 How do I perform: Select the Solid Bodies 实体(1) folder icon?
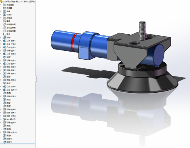click(4, 15)
